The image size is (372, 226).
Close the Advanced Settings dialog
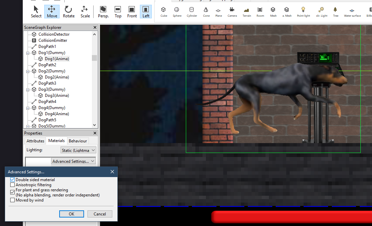click(112, 172)
